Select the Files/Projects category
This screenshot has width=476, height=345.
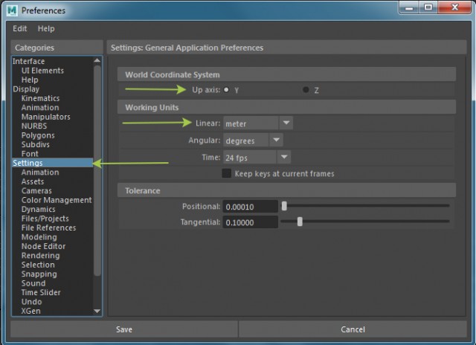coord(45,219)
